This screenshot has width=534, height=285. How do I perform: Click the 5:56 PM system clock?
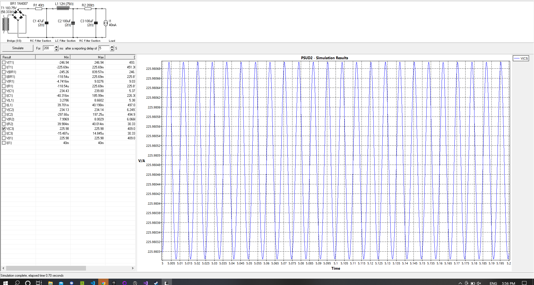pos(509,283)
